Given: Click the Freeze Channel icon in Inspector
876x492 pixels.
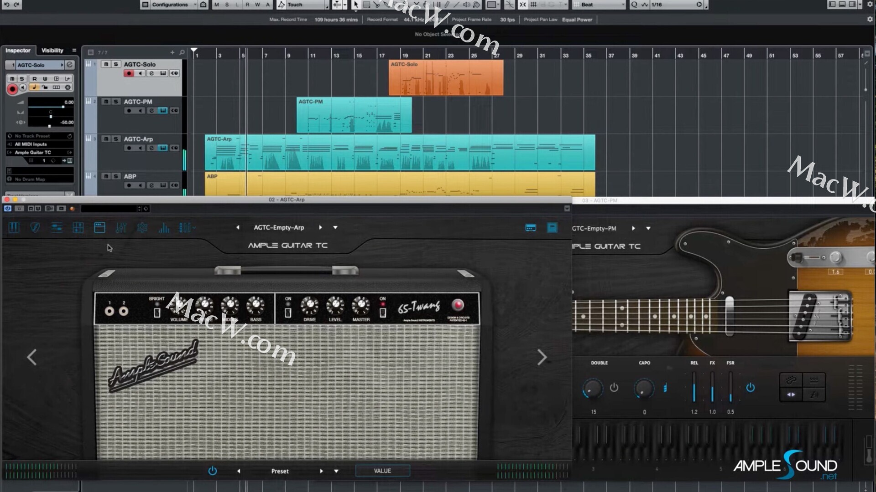Looking at the screenshot, I should point(68,87).
